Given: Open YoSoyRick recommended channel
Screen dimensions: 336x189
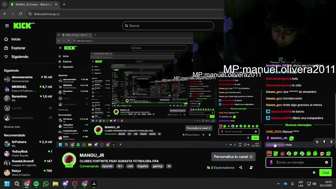Looking at the screenshot, I should click(28, 153).
